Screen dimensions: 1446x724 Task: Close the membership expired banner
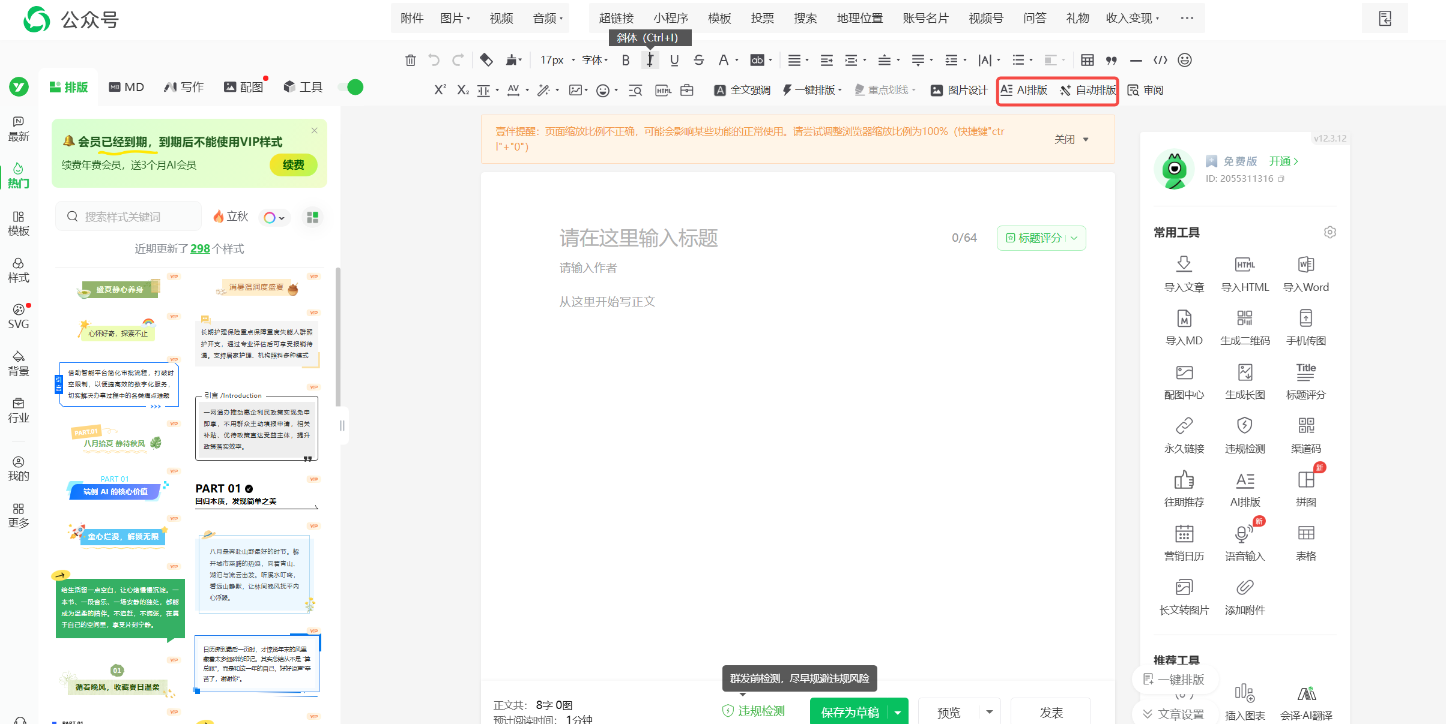(x=314, y=131)
